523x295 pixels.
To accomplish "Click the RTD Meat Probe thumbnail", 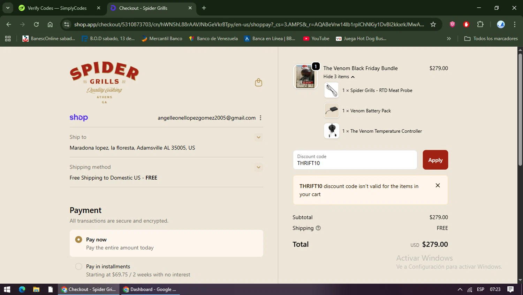I will pos(332,90).
